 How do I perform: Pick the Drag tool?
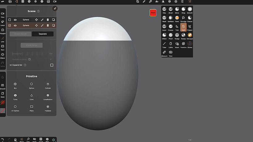click(x=183, y=10)
